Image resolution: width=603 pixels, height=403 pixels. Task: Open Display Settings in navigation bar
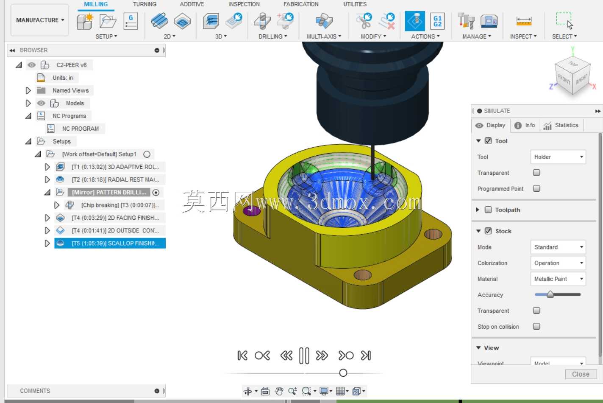325,391
